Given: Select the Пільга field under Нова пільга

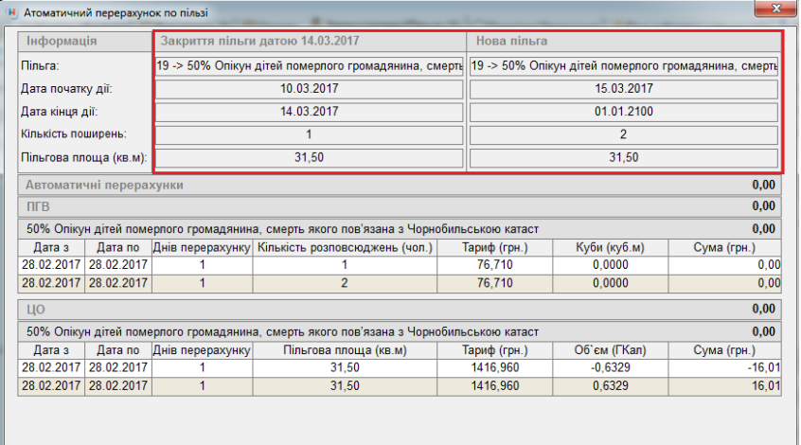Looking at the screenshot, I should coord(624,65).
